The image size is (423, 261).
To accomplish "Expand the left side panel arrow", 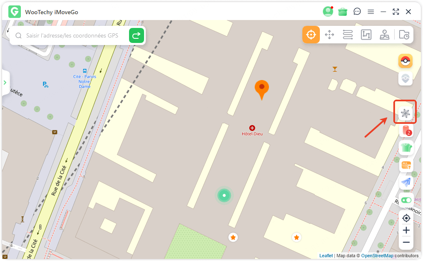I will pos(5,83).
